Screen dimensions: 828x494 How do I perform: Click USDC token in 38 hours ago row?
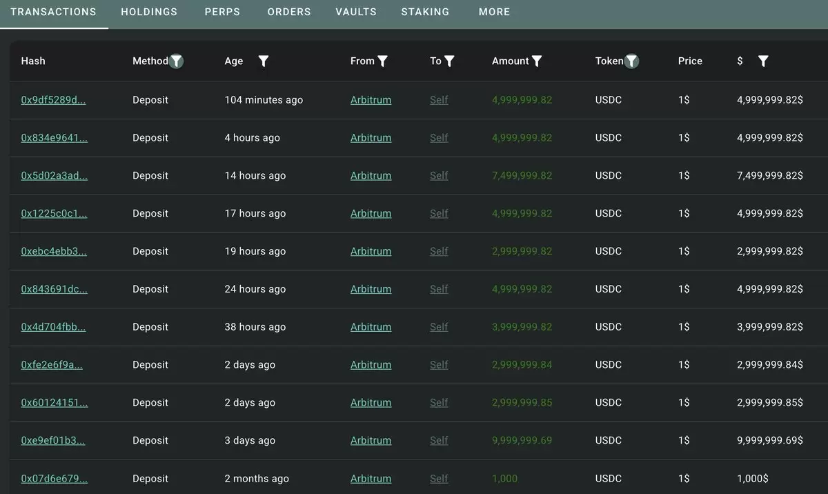pyautogui.click(x=609, y=328)
